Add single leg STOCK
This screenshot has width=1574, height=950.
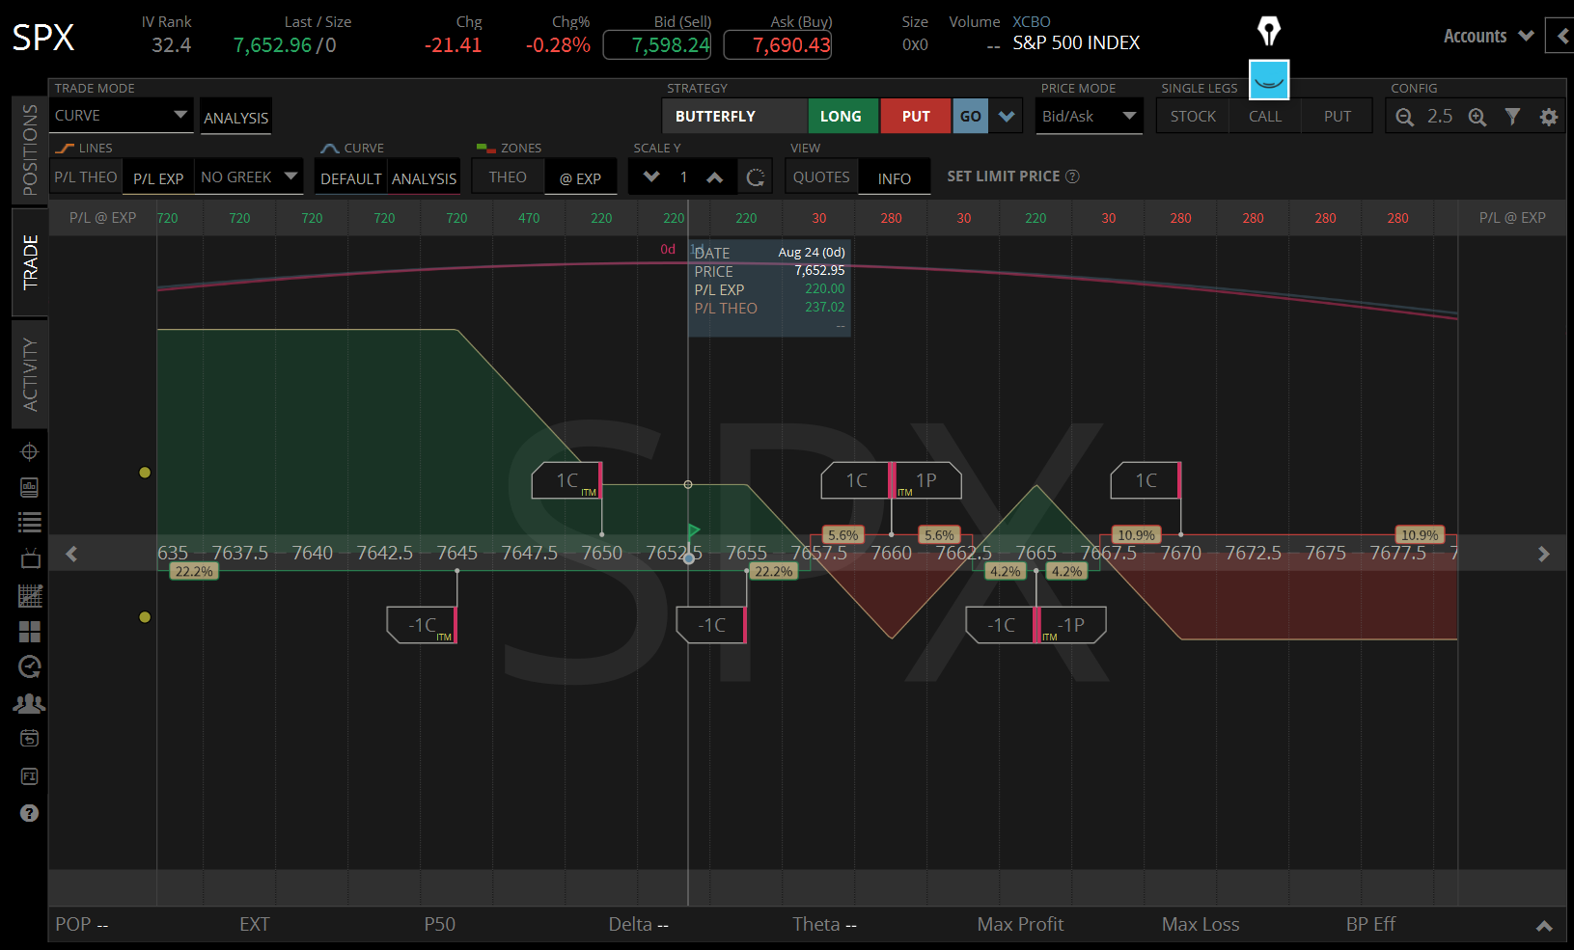pos(1193,117)
